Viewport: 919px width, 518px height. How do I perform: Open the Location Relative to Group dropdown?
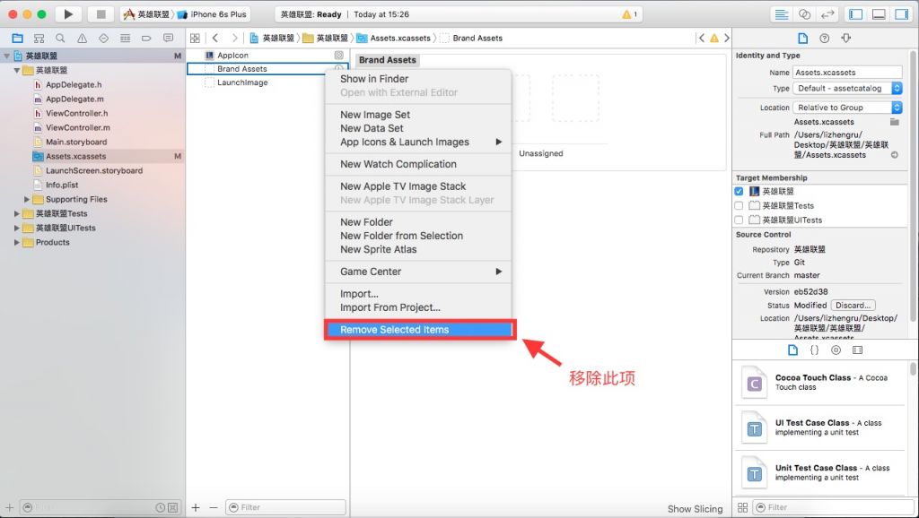click(848, 108)
